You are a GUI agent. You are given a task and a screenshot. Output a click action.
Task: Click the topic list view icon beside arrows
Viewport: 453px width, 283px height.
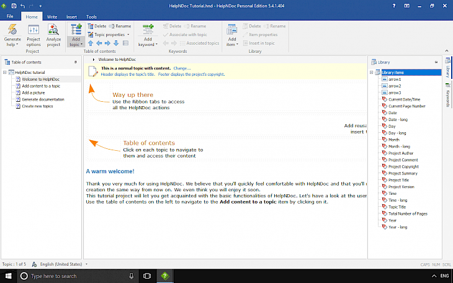click(125, 43)
